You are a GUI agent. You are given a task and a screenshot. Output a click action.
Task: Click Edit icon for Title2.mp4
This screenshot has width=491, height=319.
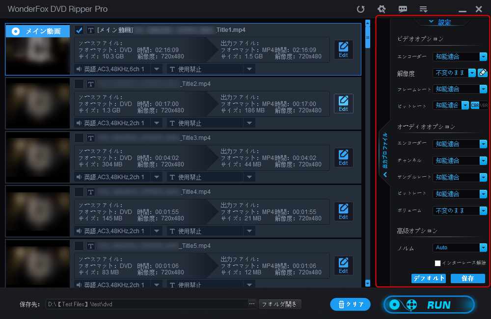click(x=343, y=104)
